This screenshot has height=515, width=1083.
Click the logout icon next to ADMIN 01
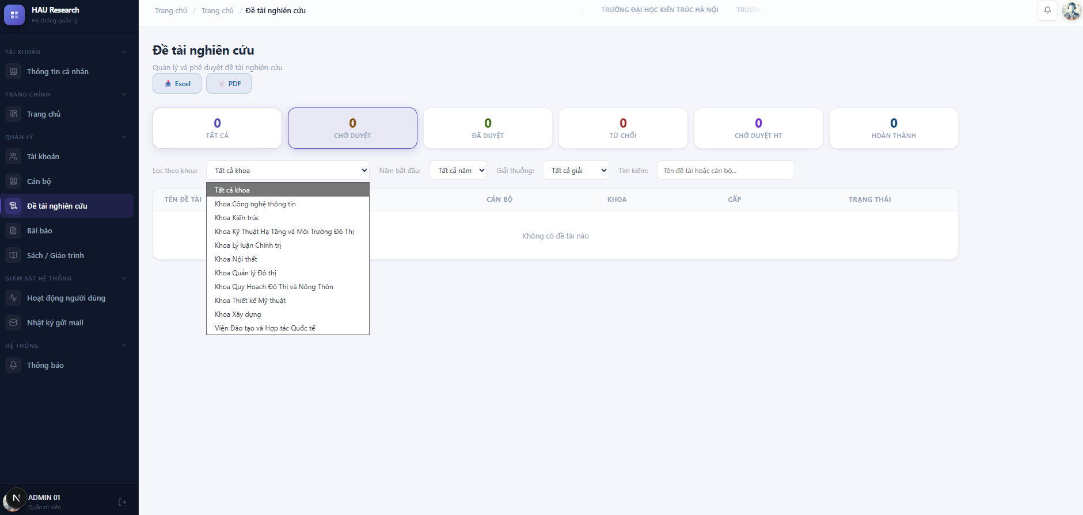coord(122,502)
